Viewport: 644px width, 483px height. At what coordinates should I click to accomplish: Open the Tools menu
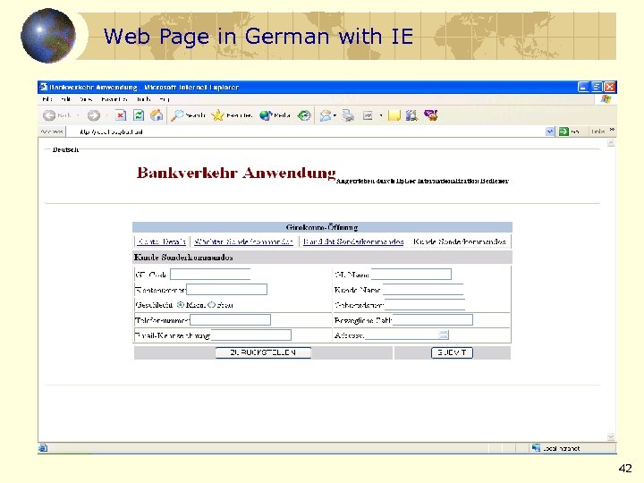pos(143,99)
